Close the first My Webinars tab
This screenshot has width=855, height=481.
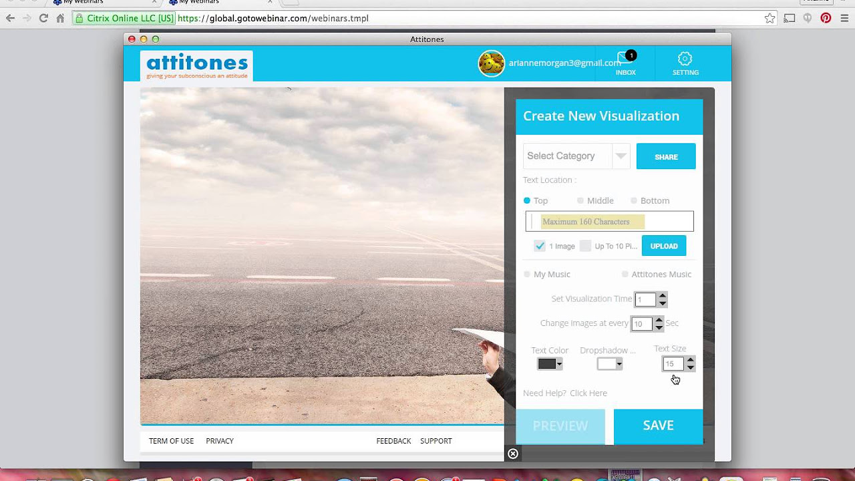coord(154,2)
